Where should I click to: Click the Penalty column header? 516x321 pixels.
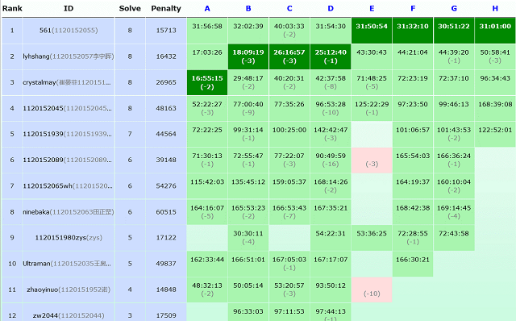pos(166,9)
